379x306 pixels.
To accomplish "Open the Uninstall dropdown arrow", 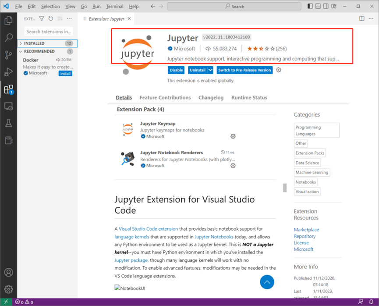I will [x=210, y=70].
